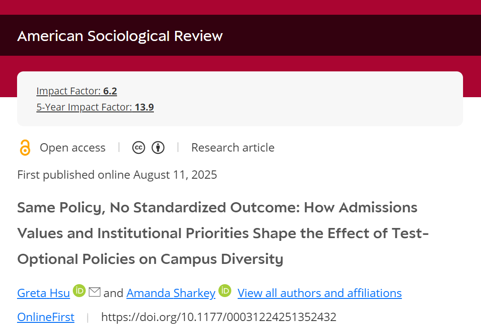This screenshot has height=327, width=481.
Task: Click the dark journal title banner
Action: click(x=240, y=35)
